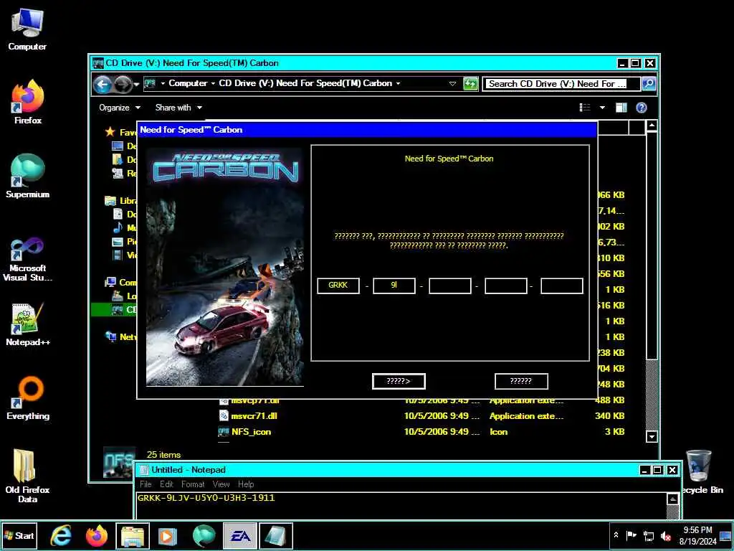The width and height of the screenshot is (734, 551).
Task: Click the ?????> next button in installer
Action: 399,382
